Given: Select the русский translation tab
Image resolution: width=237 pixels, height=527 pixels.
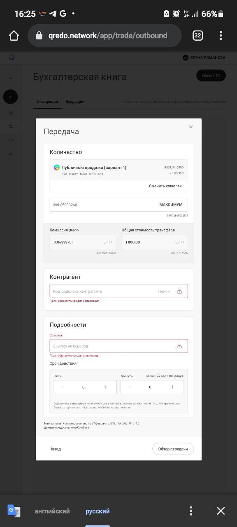Looking at the screenshot, I should pyautogui.click(x=98, y=511).
